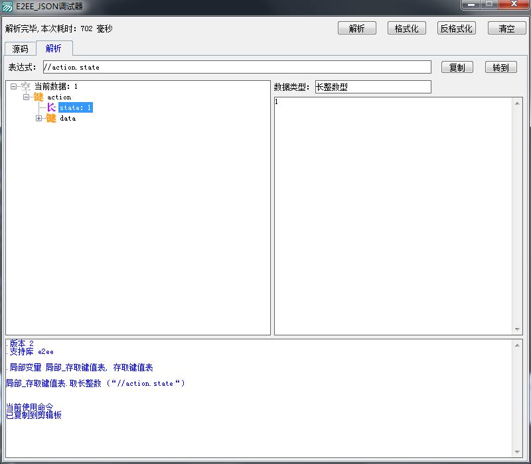531x464 pixels.
Task: Click the .支持库 e2ee code line
Action: (30, 352)
